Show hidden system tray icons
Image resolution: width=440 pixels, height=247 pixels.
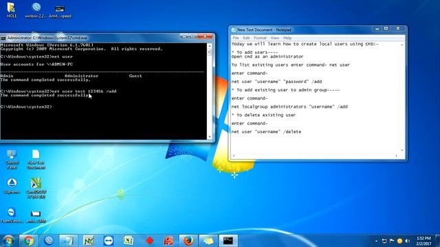tap(376, 241)
